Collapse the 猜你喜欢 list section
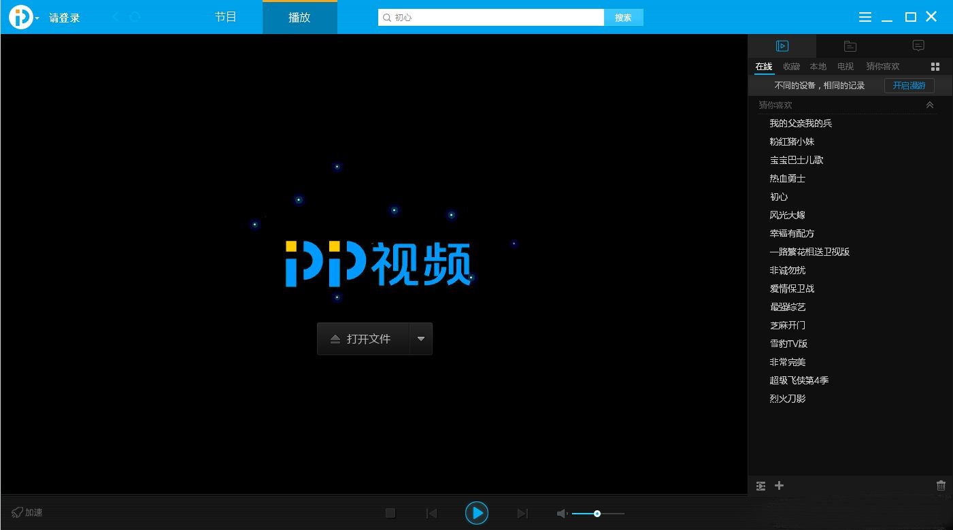 point(930,105)
